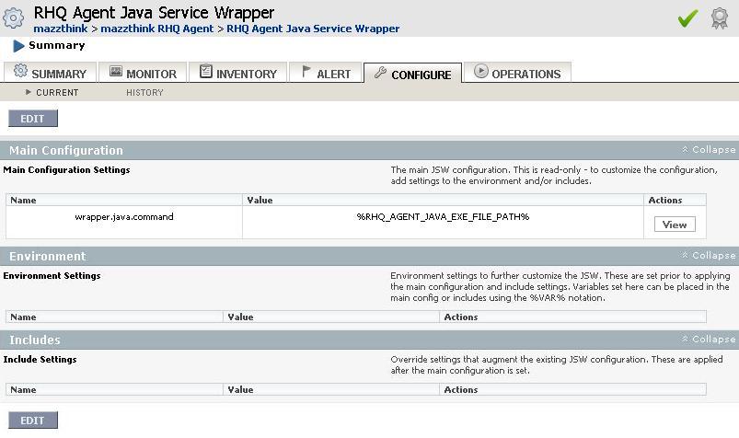Click the badge icon at top right
The width and height of the screenshot is (739, 438).
pos(720,18)
